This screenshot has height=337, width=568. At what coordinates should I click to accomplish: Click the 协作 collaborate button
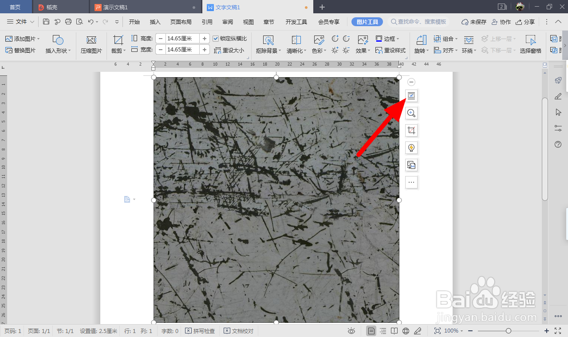501,22
